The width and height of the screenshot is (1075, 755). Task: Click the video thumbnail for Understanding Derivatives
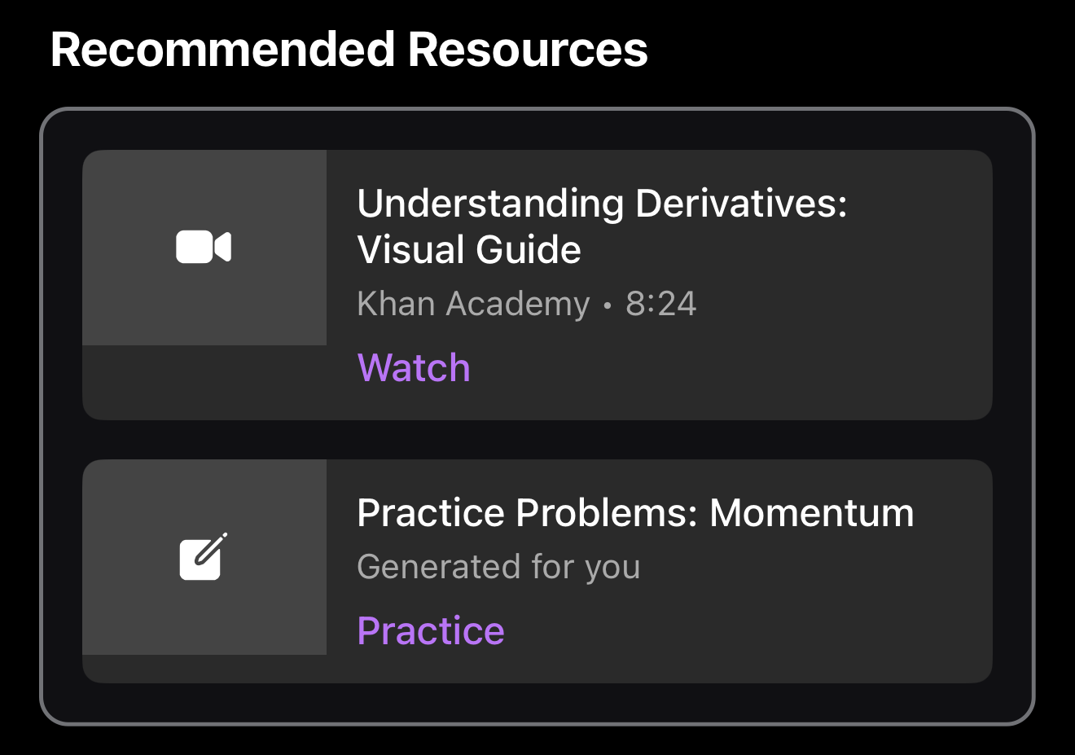click(204, 247)
